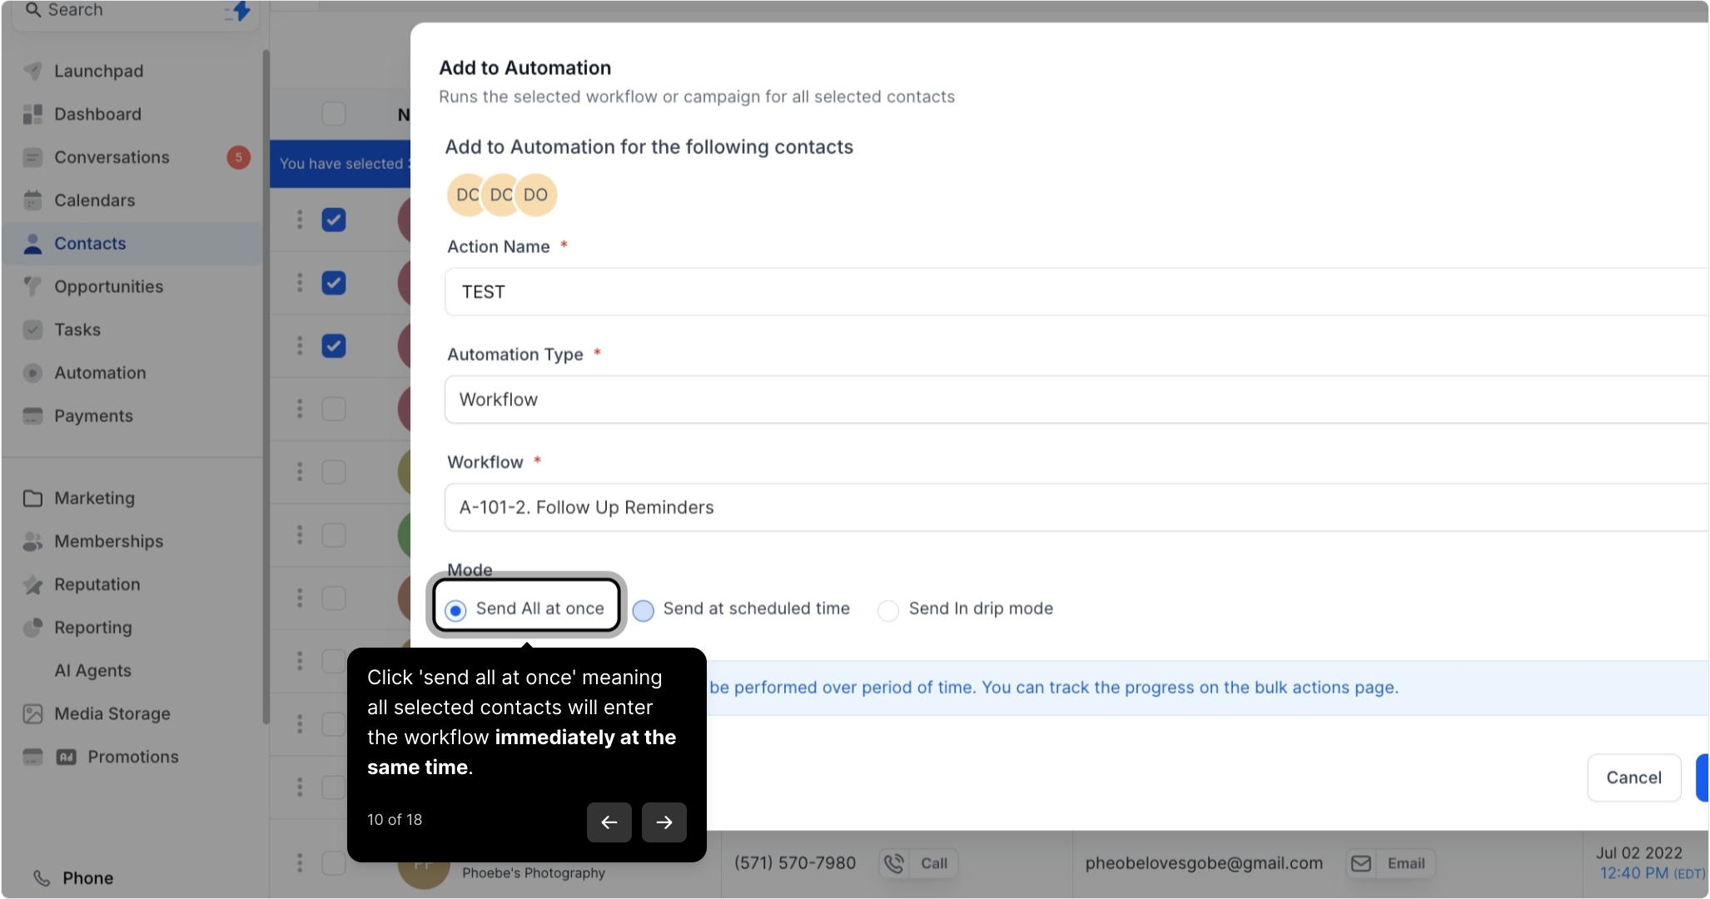The image size is (1710, 899).
Task: Click the lightning bolt quick actions icon
Action: coord(240,11)
